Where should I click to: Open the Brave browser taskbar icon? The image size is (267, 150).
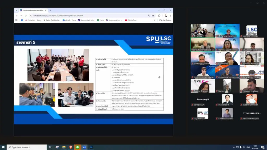[71, 147]
